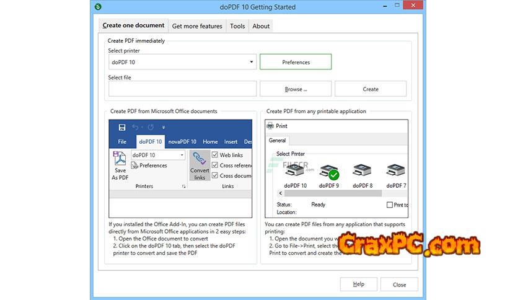Select the doPDF 10 printer icon
The image size is (518, 300).
pos(295,172)
